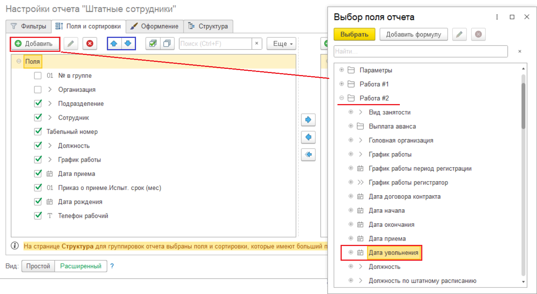Click the Добавить формулу button

(x=413, y=34)
